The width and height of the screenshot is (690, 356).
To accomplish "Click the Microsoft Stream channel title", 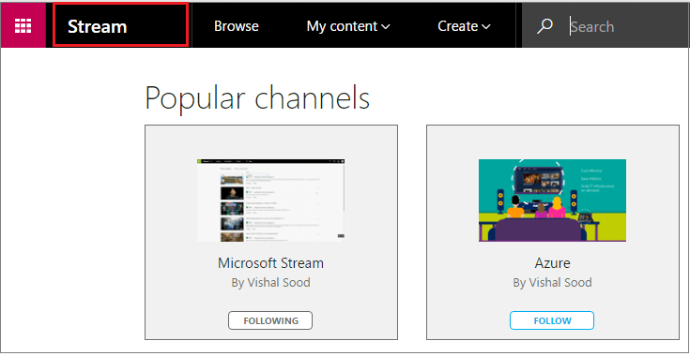I will tap(270, 263).
